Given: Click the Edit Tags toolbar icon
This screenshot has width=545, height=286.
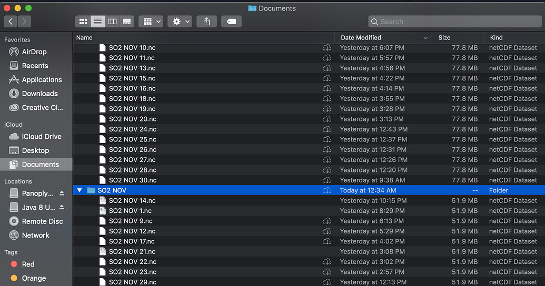Looking at the screenshot, I should pos(232,22).
